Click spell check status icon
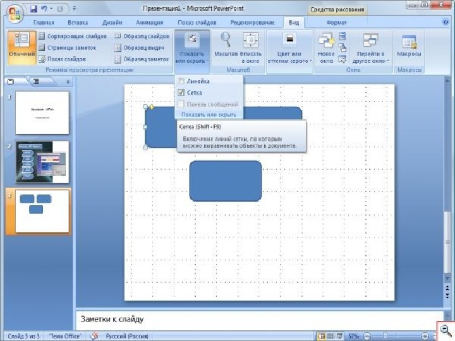Image resolution: width=455 pixels, height=341 pixels. pos(94,337)
